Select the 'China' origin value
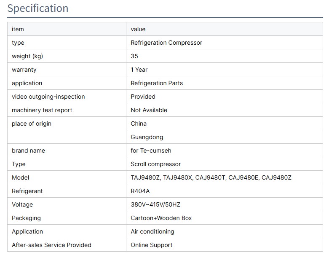The width and height of the screenshot is (329, 258). pos(139,124)
